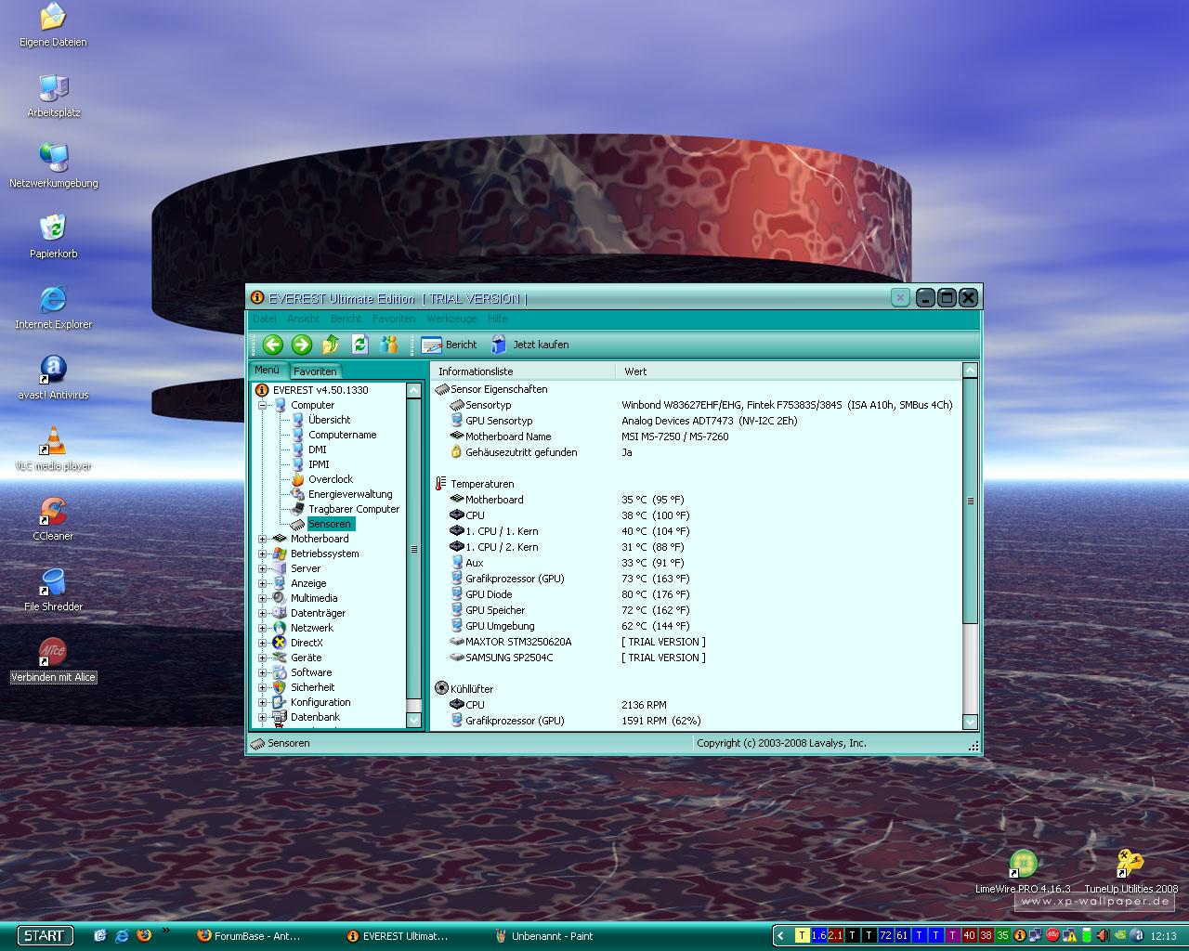1189x951 pixels.
Task: Open the Werkzeuge menu
Action: point(451,319)
